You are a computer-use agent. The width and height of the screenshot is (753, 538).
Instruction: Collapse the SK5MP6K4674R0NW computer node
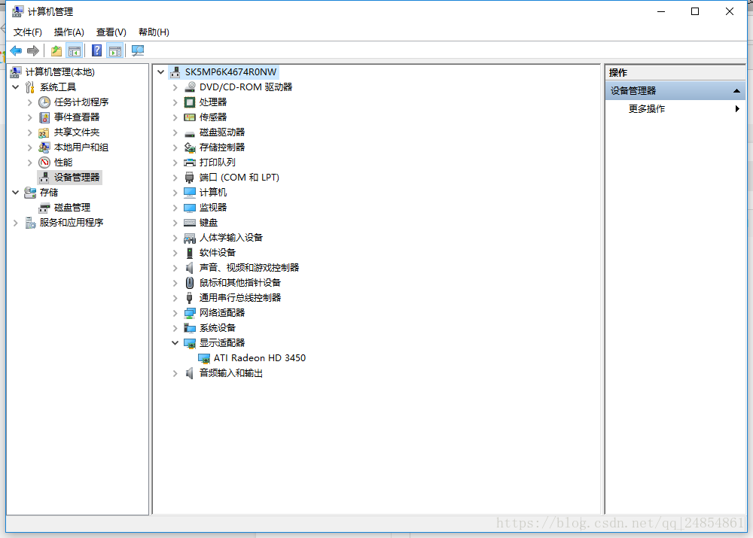tap(161, 72)
